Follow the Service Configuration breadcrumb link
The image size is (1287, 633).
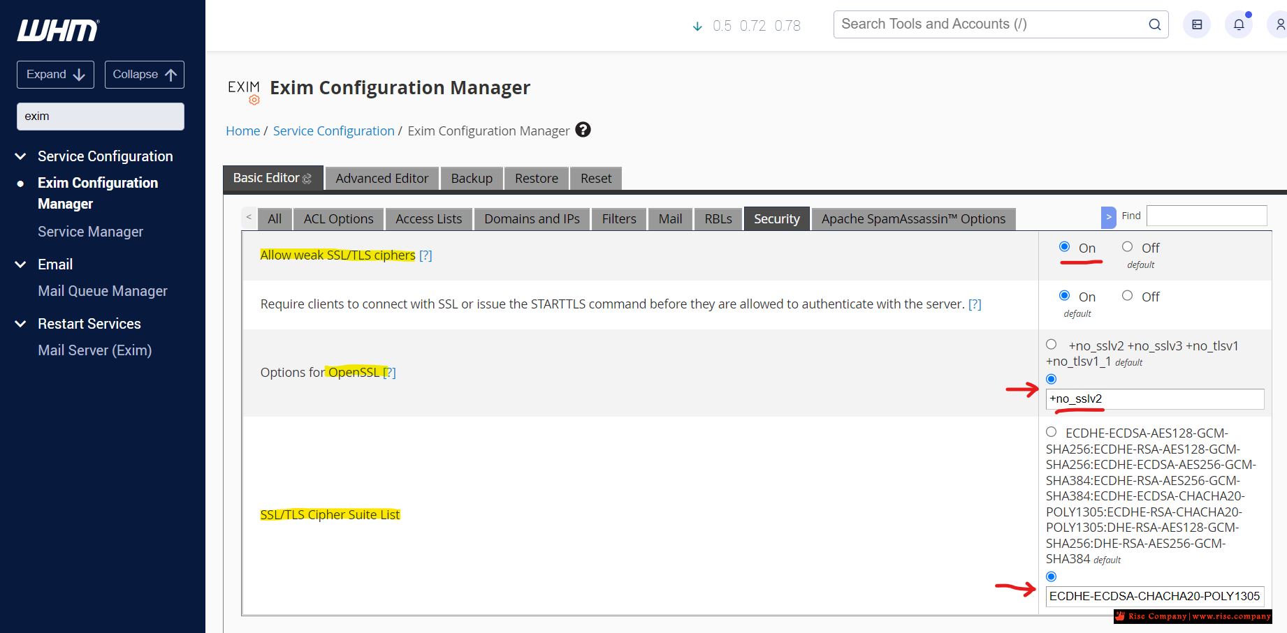[333, 131]
